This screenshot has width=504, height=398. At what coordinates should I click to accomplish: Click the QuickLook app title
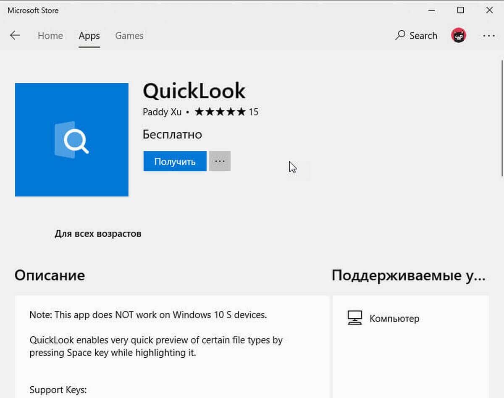point(194,91)
